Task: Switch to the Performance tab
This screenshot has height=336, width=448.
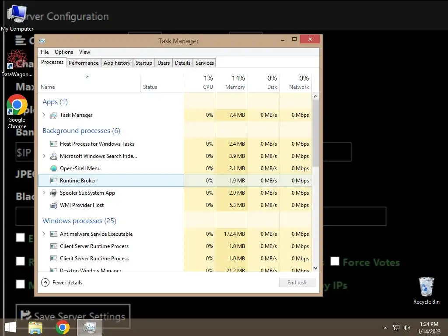Action: click(x=84, y=63)
